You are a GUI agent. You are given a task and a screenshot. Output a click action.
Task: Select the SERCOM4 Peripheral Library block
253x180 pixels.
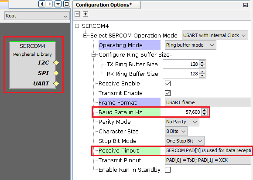(x=33, y=65)
